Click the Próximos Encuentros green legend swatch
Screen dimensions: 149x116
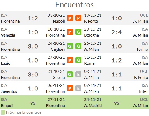[x=3, y=112]
